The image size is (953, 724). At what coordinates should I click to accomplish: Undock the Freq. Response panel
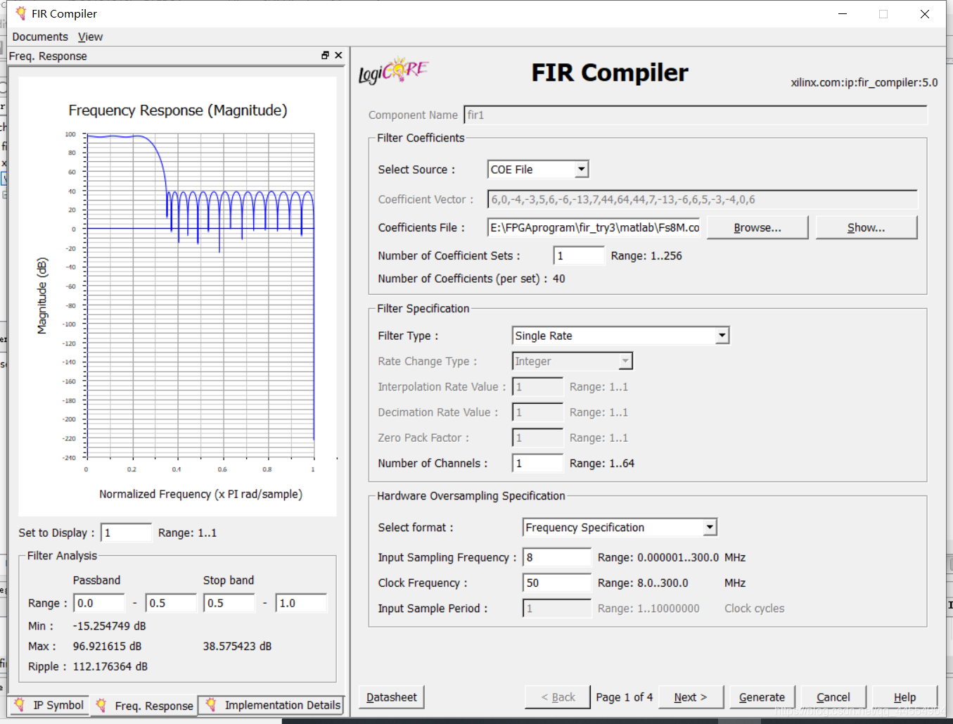click(325, 55)
